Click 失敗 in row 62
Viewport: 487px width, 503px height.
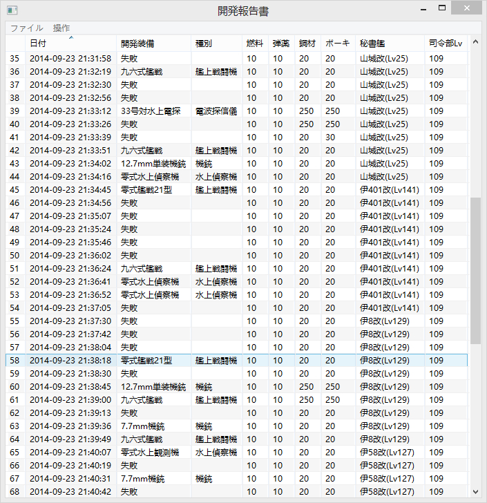click(x=129, y=413)
